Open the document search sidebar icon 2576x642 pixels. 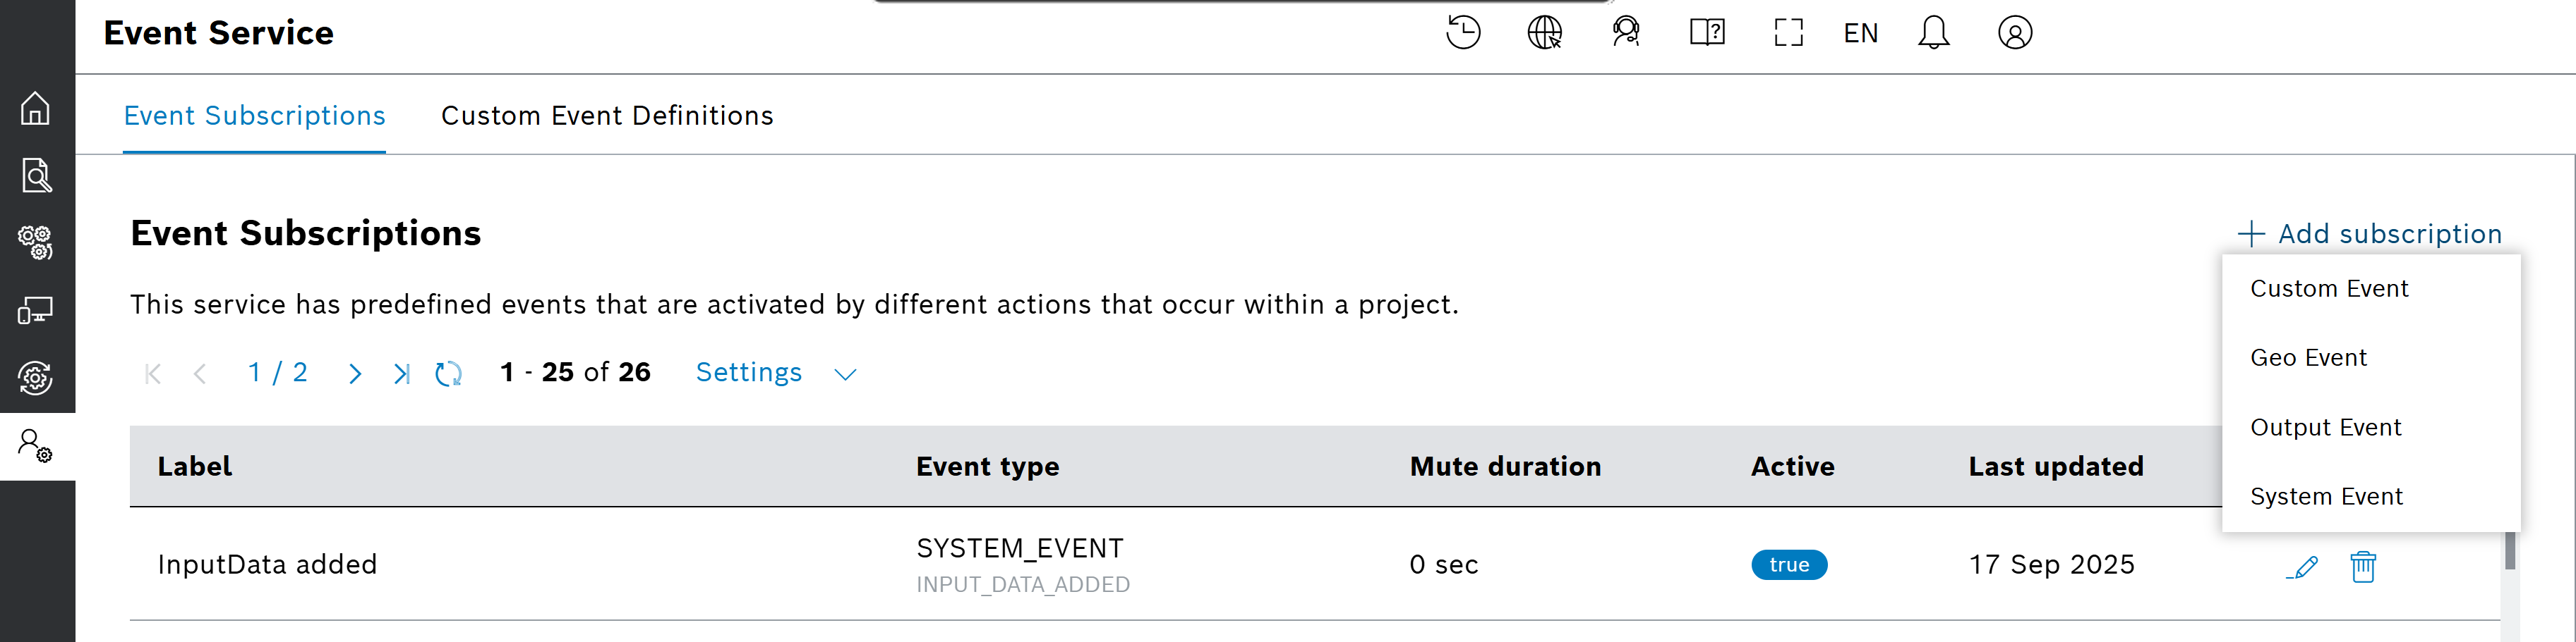point(36,175)
